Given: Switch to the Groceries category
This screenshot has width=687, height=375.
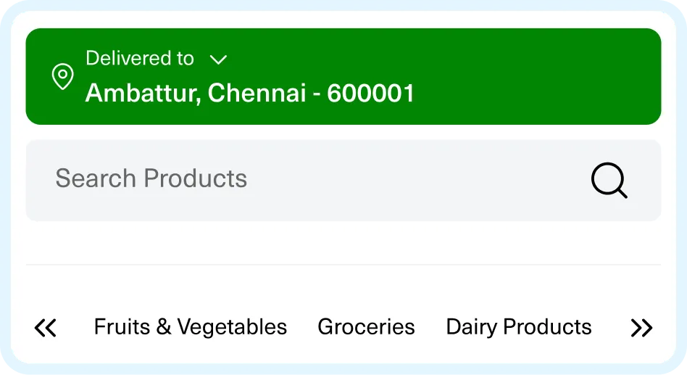Looking at the screenshot, I should [366, 327].
